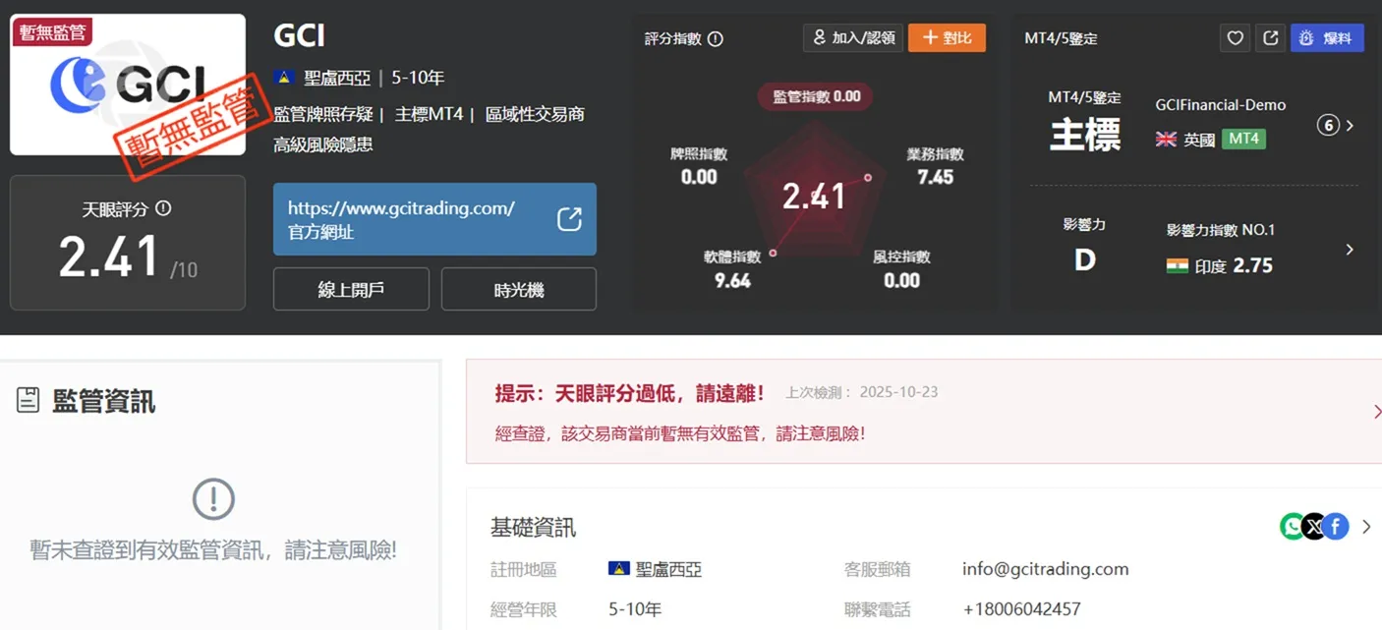This screenshot has width=1382, height=630.
Task: Click the Facebook social icon
Action: click(1336, 527)
